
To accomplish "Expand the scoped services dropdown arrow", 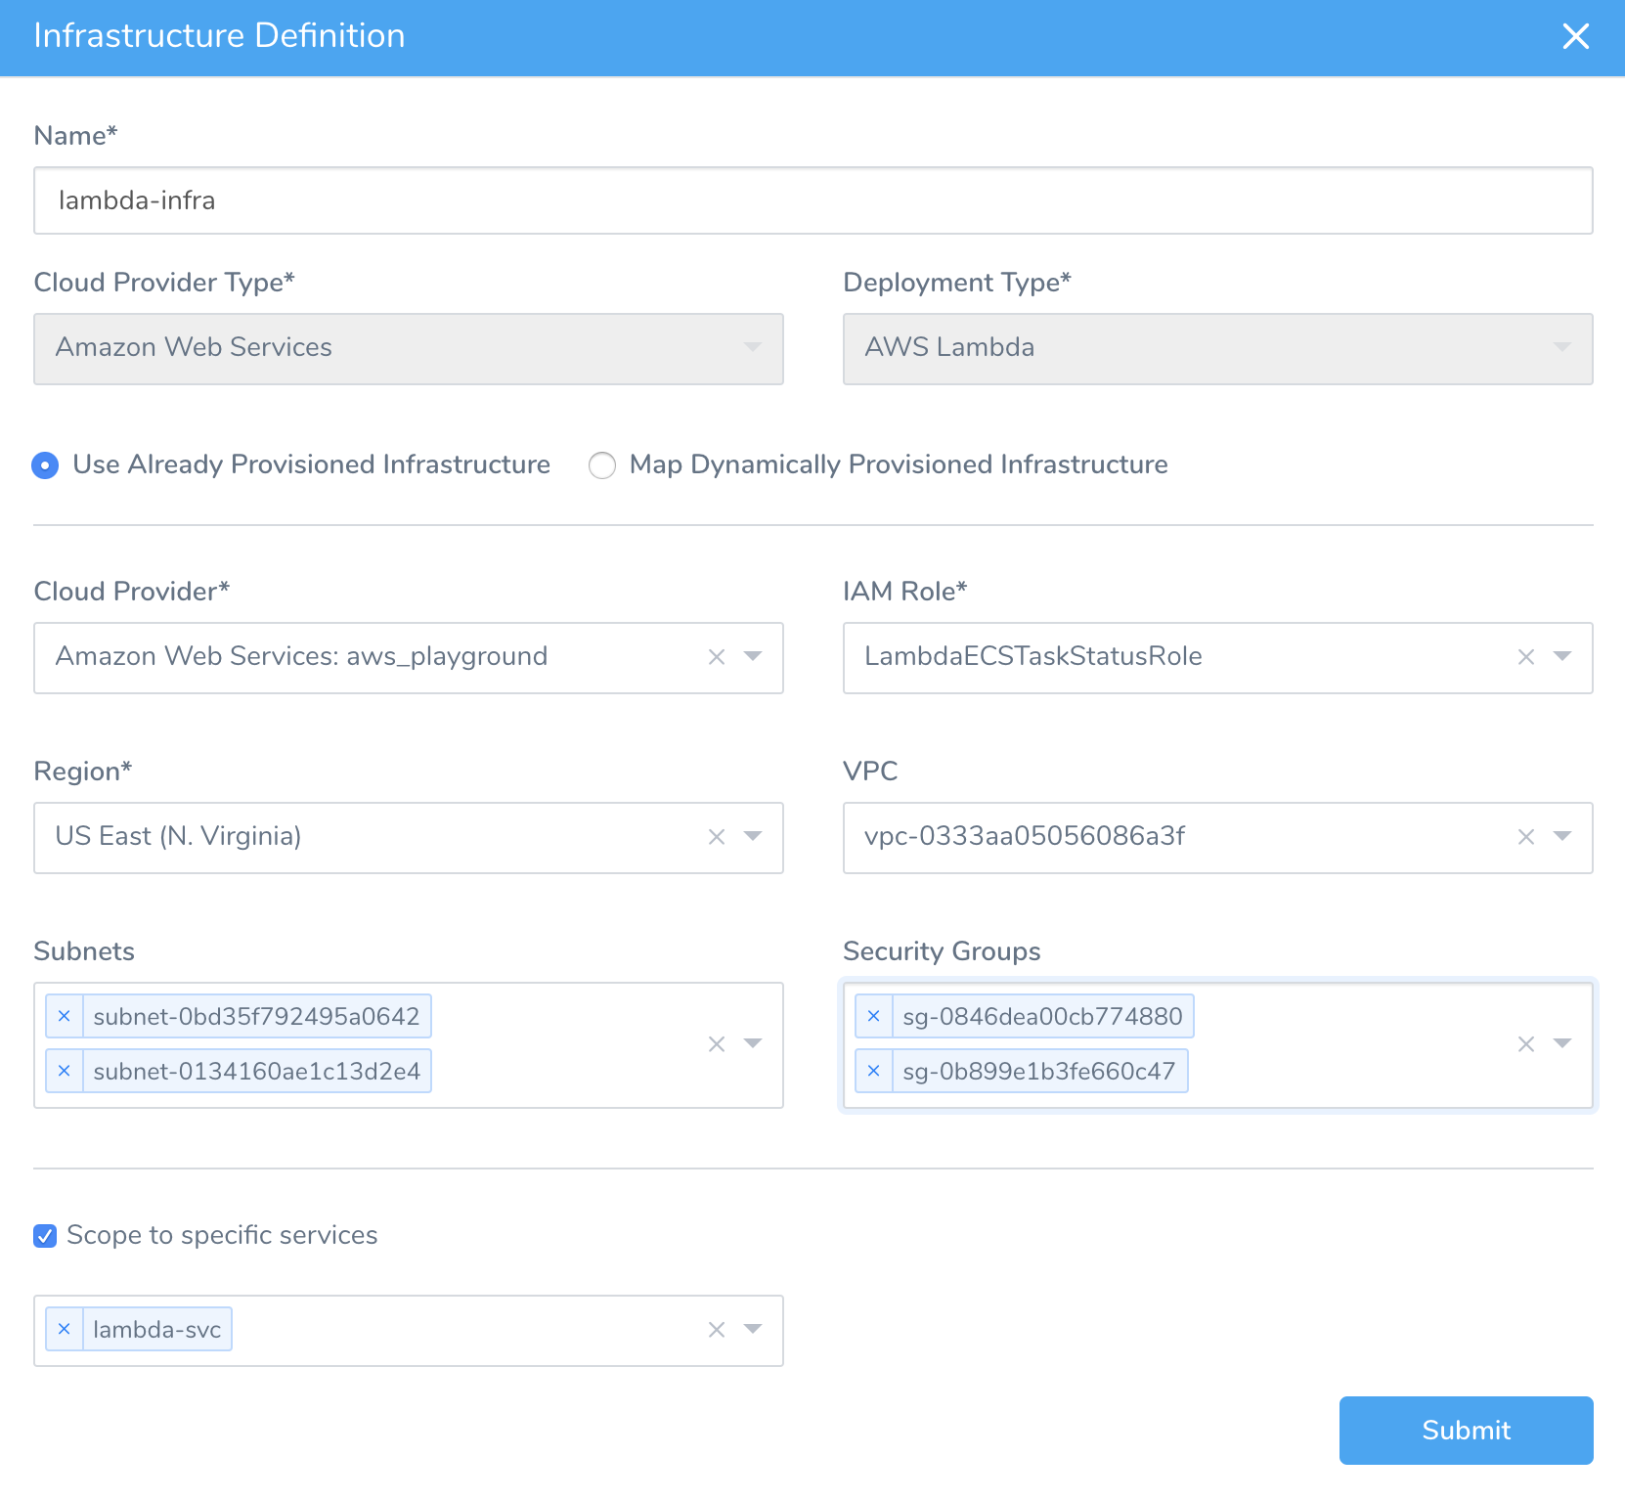I will [753, 1329].
